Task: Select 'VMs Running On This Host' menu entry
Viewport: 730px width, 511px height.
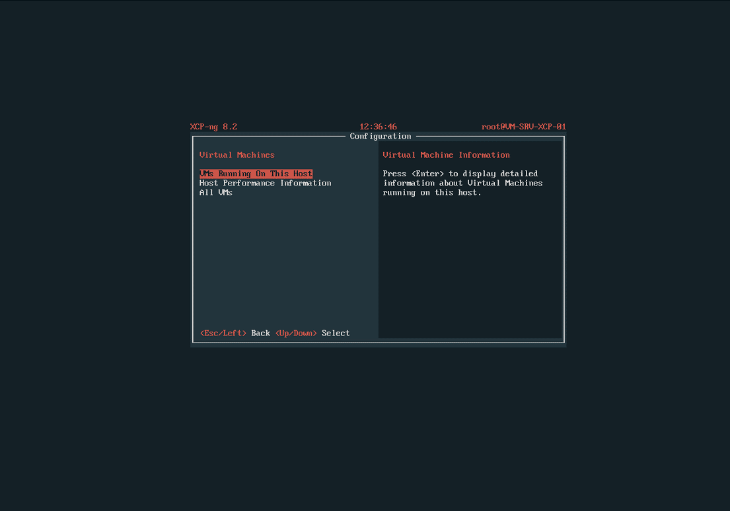Action: click(256, 174)
